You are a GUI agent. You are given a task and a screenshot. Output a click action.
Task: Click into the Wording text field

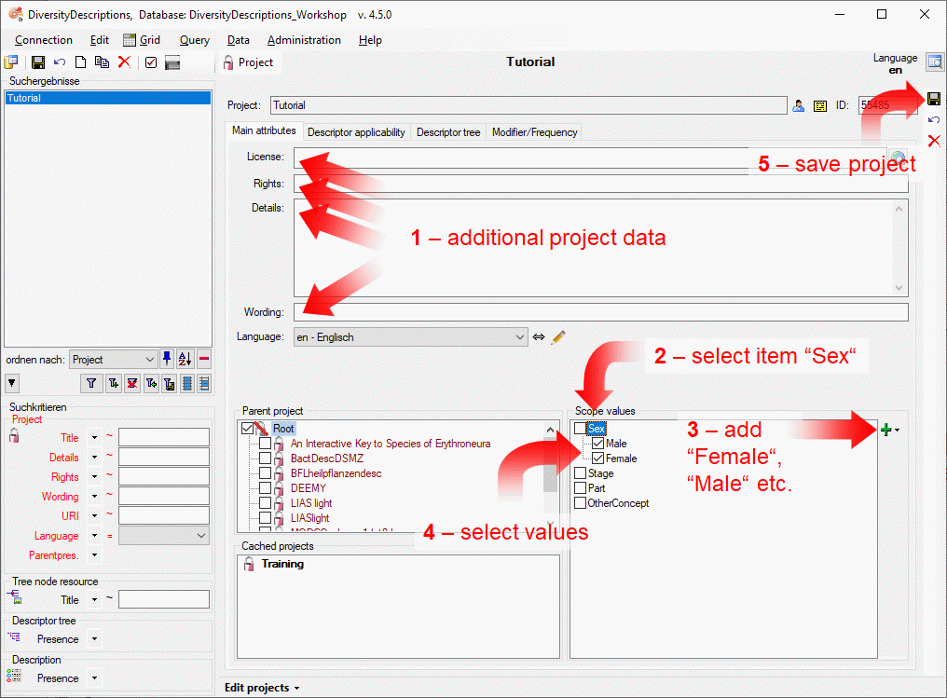[600, 311]
